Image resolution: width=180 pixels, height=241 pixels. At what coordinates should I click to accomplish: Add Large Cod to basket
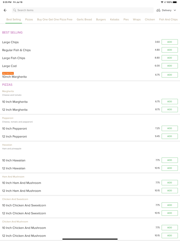[169, 66]
